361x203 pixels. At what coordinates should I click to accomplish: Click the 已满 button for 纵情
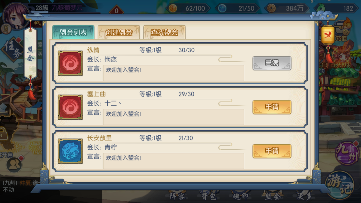tap(272, 63)
